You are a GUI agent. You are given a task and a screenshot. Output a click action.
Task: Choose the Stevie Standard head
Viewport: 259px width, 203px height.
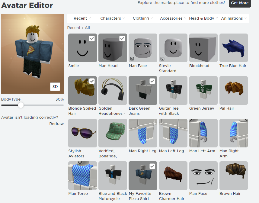173,48
